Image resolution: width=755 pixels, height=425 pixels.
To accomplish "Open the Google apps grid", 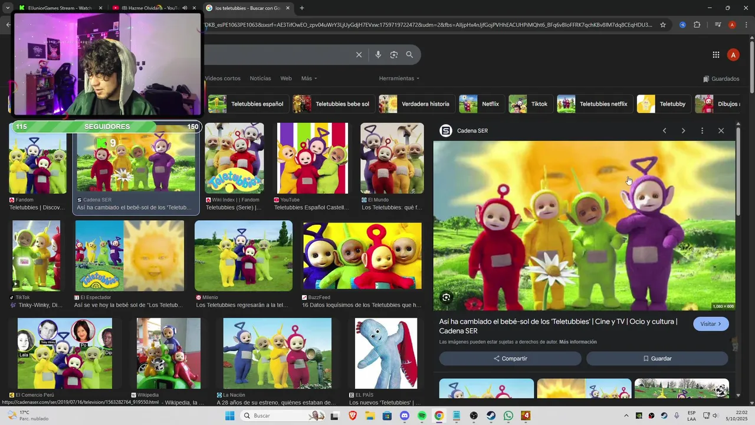I will click(x=715, y=55).
